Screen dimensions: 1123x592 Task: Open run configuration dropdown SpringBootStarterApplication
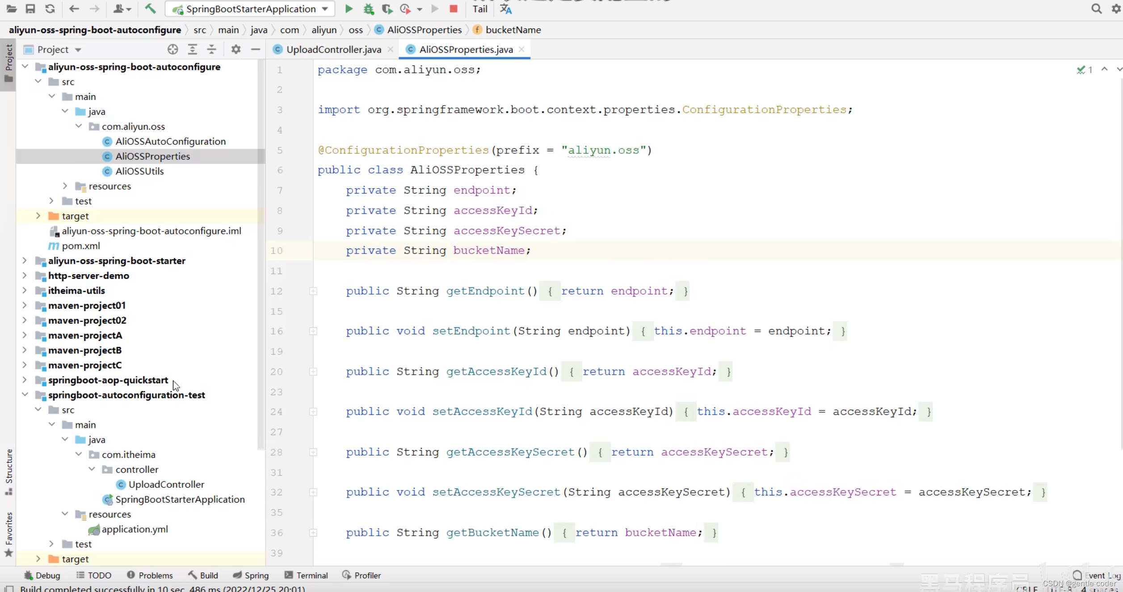click(x=250, y=9)
